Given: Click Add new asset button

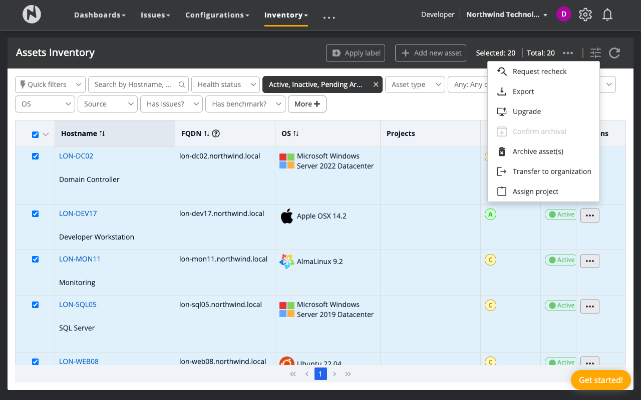Looking at the screenshot, I should tap(431, 53).
